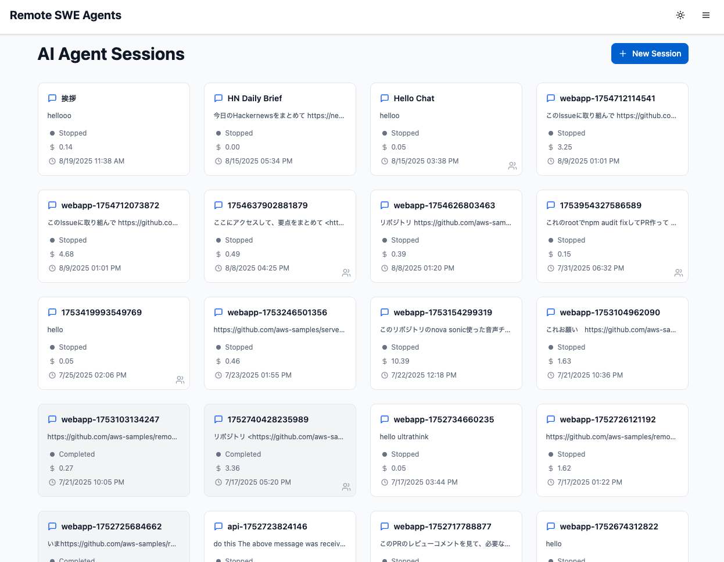Viewport: 724px width, 562px height.
Task: Click chat icon on webapp-1753246501356 card
Action: [x=218, y=312]
